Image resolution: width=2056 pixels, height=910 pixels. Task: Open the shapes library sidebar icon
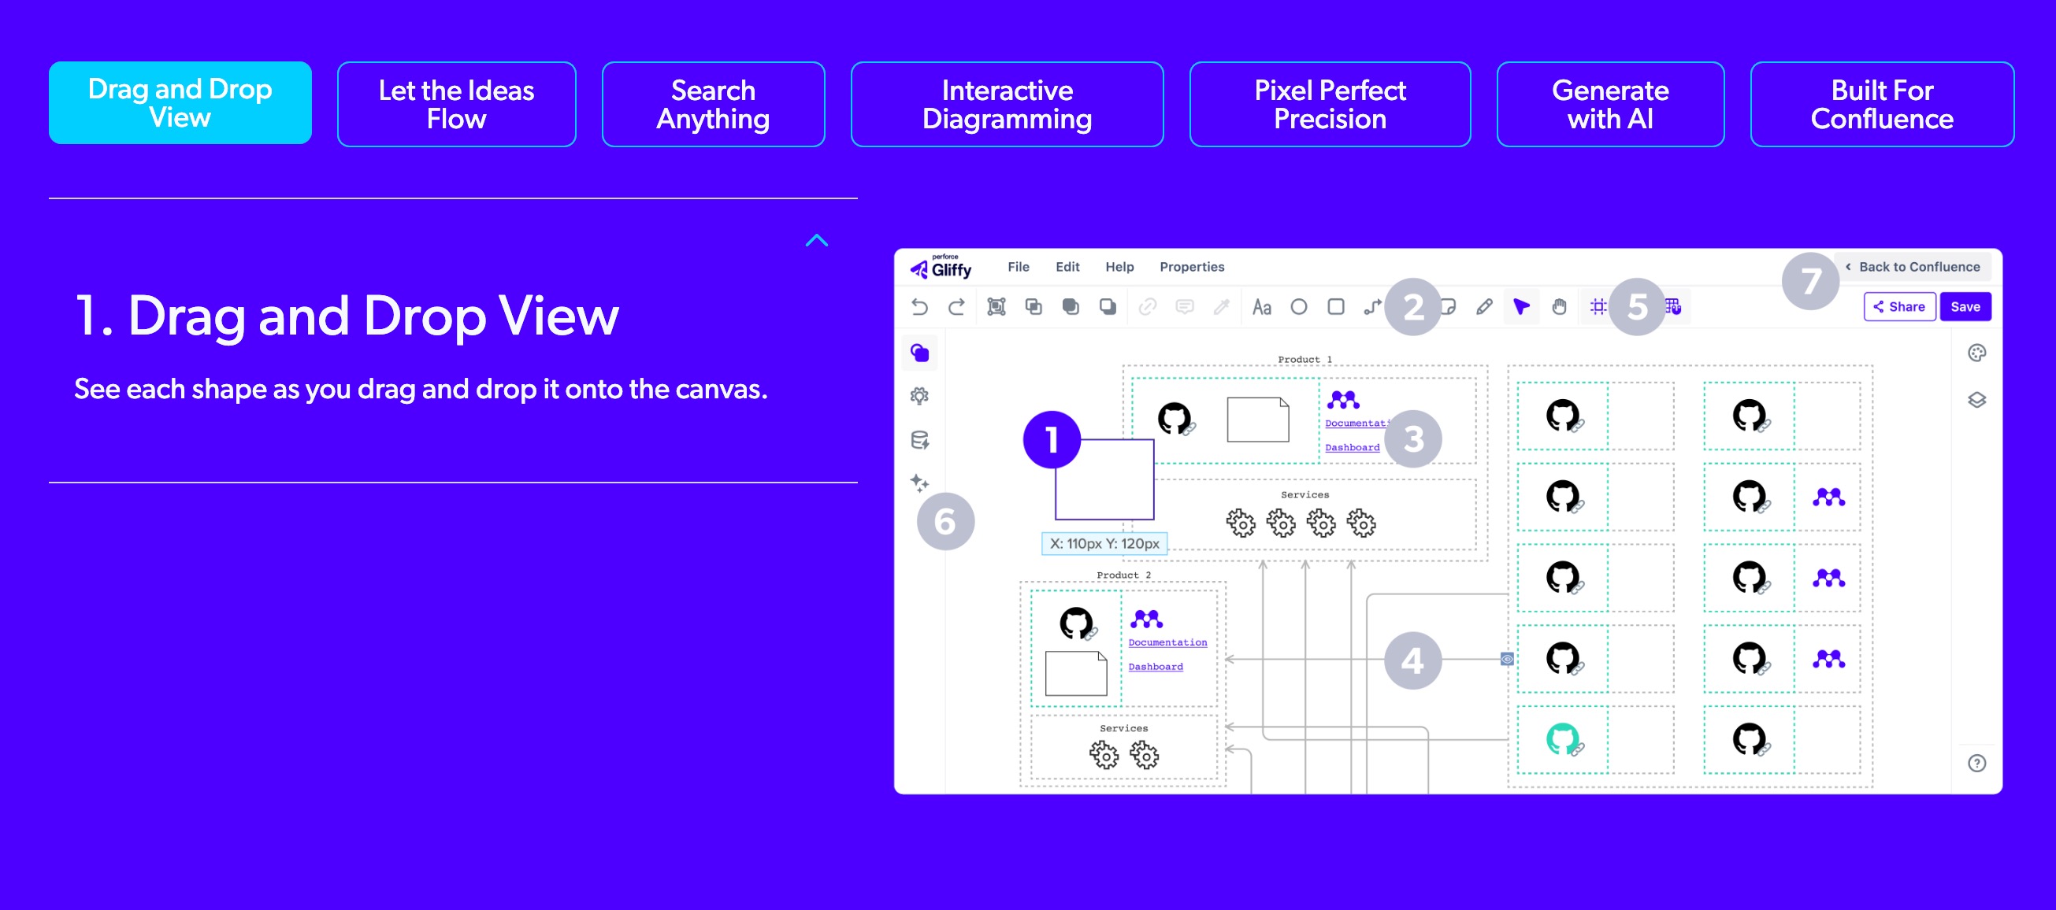(x=919, y=353)
